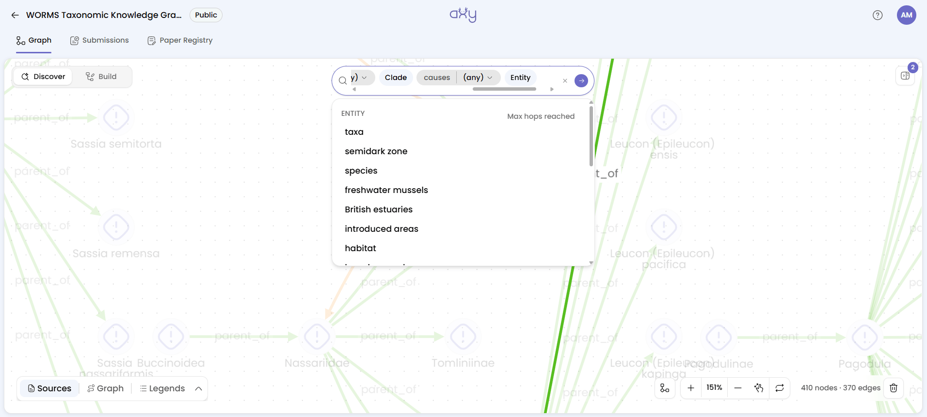Screen dimensions: 927x417
Task: Zoom out with the minus button
Action: tap(738, 388)
